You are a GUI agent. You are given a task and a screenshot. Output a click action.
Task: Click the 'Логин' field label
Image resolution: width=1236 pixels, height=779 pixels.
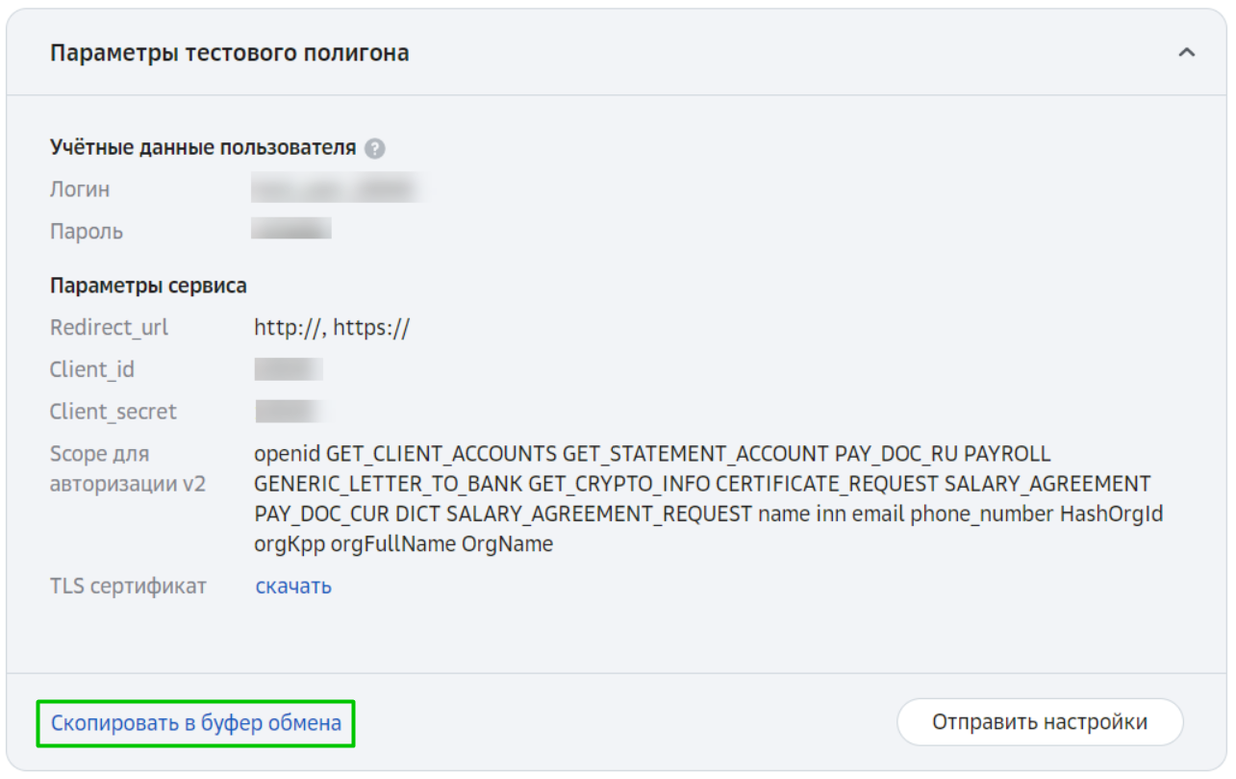pos(80,189)
